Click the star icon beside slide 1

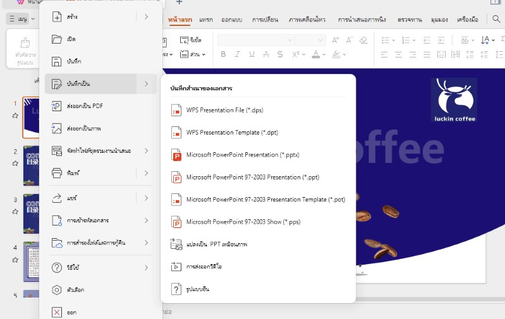click(15, 116)
